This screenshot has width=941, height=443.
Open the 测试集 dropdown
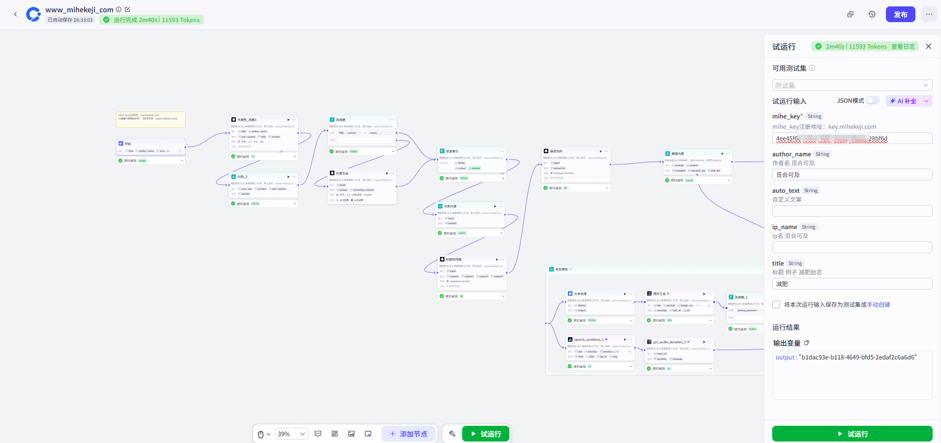852,85
